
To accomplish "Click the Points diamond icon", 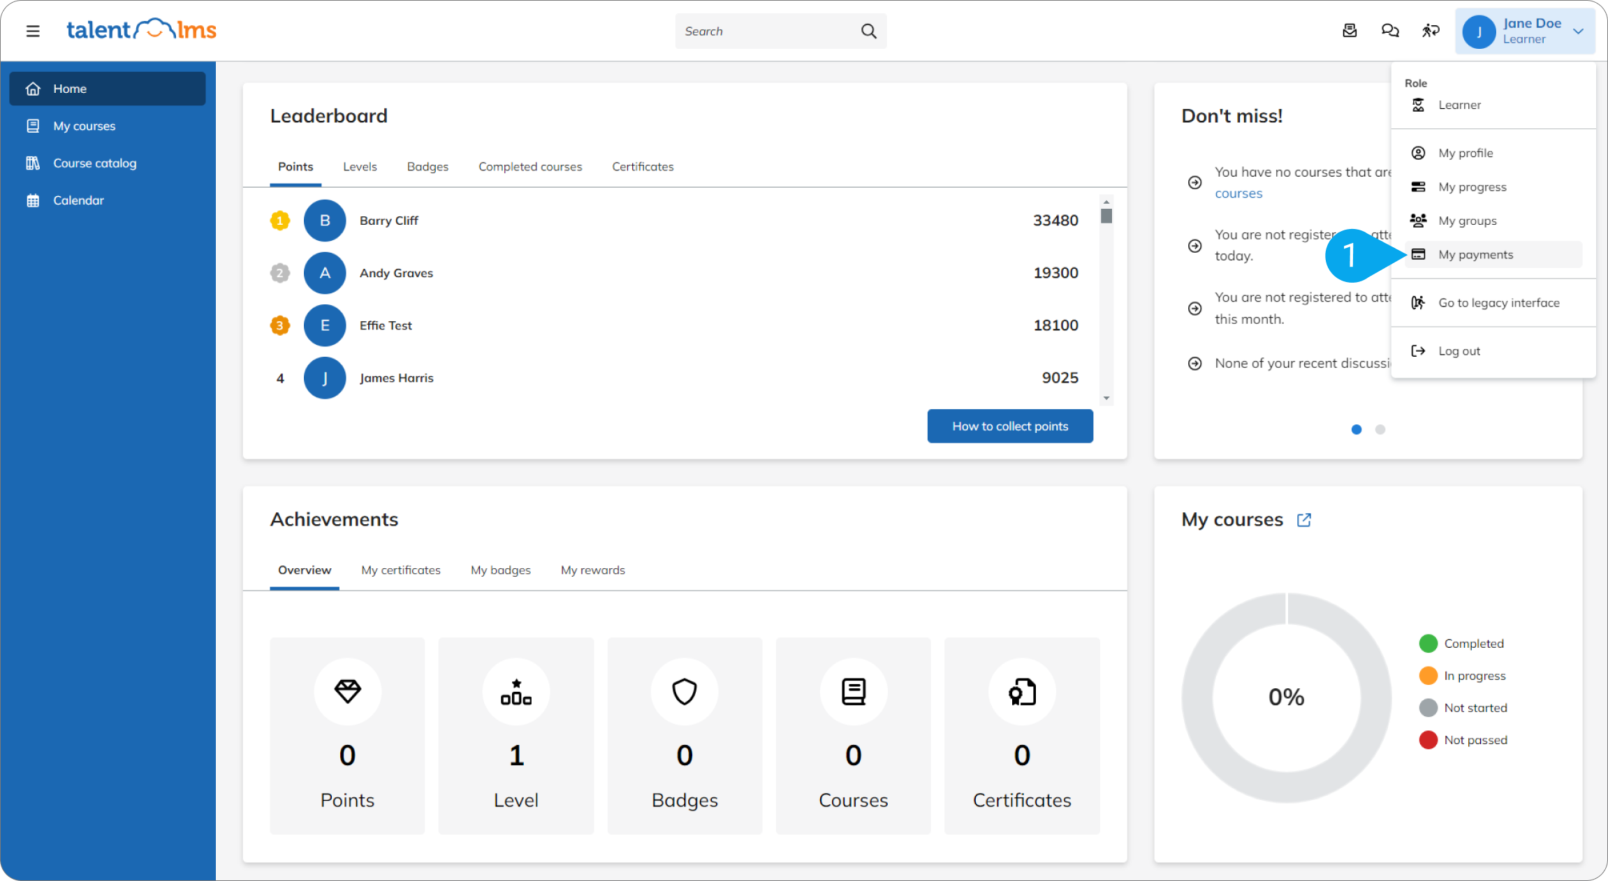I will coord(347,691).
